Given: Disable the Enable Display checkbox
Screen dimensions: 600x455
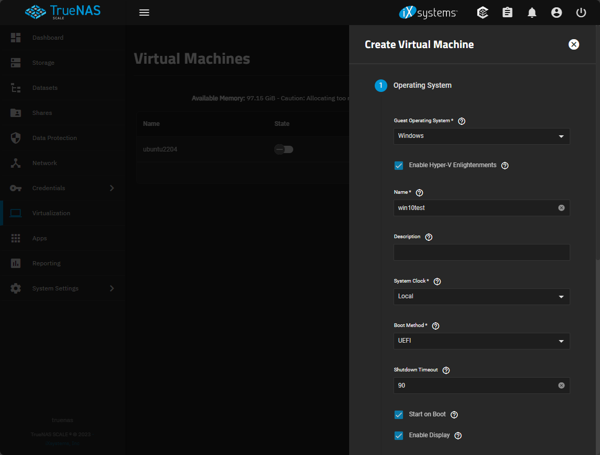Looking at the screenshot, I should (399, 436).
